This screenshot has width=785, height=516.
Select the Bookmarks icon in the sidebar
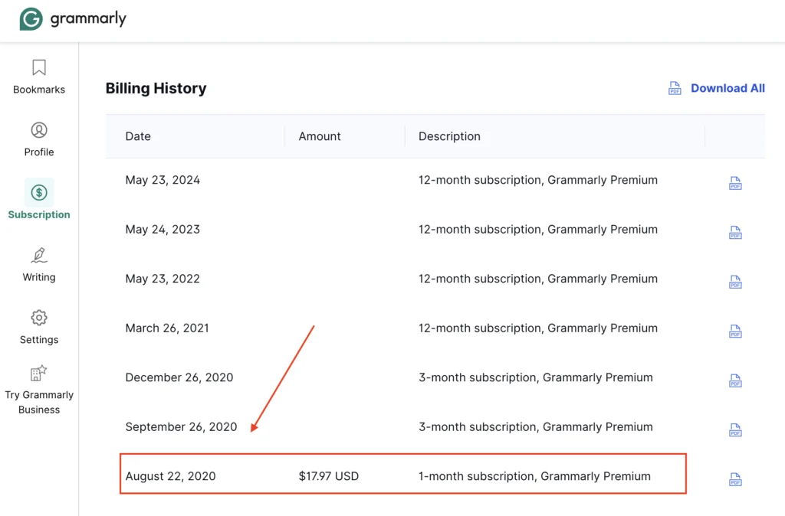(39, 67)
